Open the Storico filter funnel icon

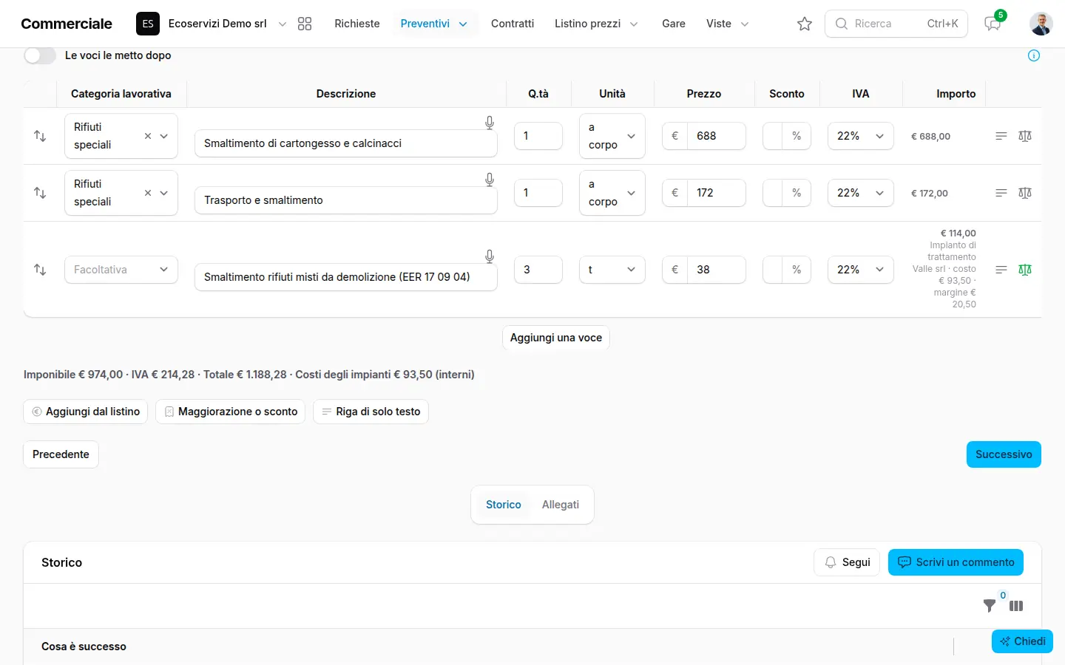pyautogui.click(x=990, y=606)
